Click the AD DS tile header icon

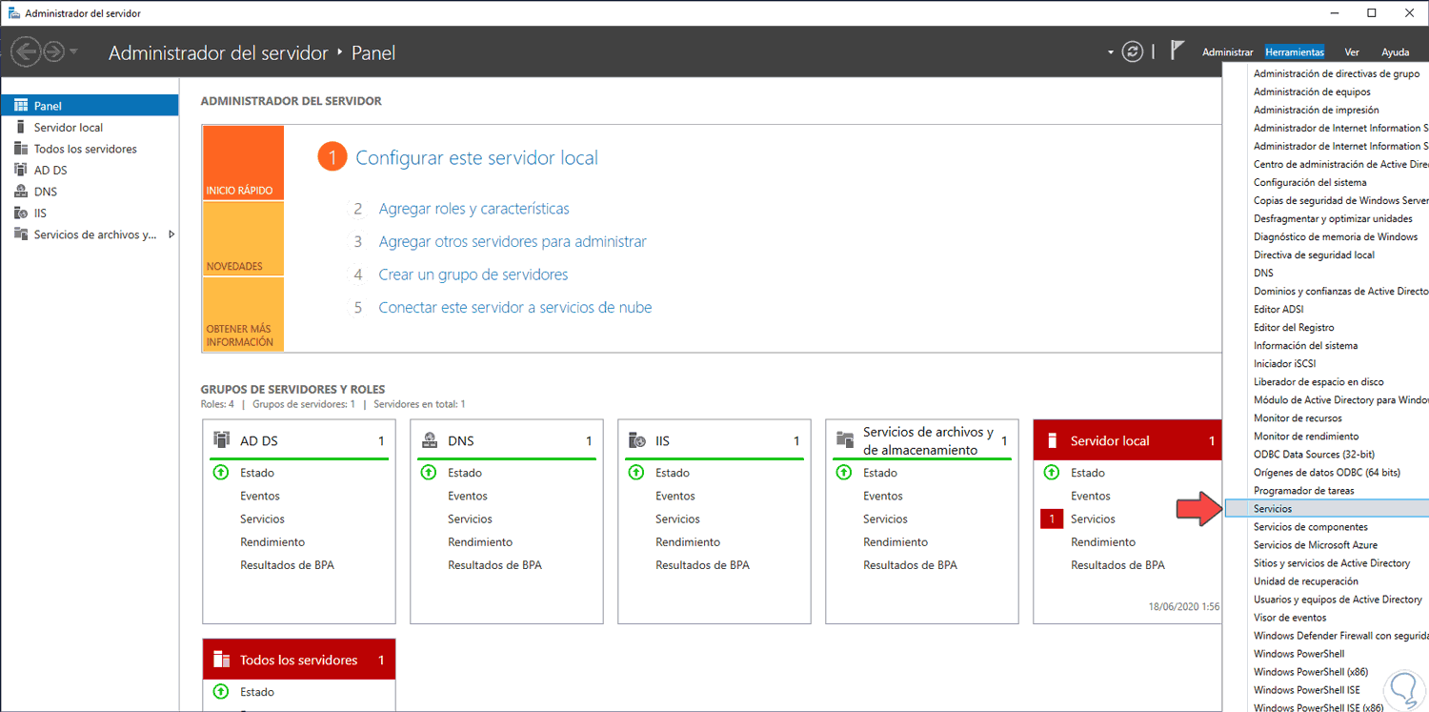coord(222,440)
